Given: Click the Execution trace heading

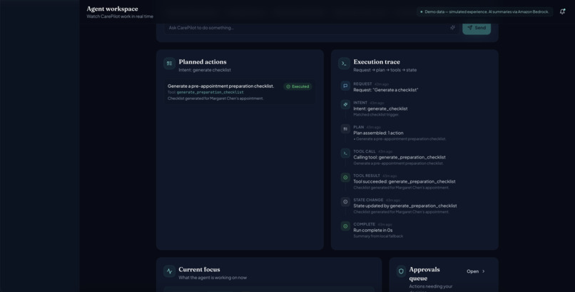Looking at the screenshot, I should coord(377,61).
